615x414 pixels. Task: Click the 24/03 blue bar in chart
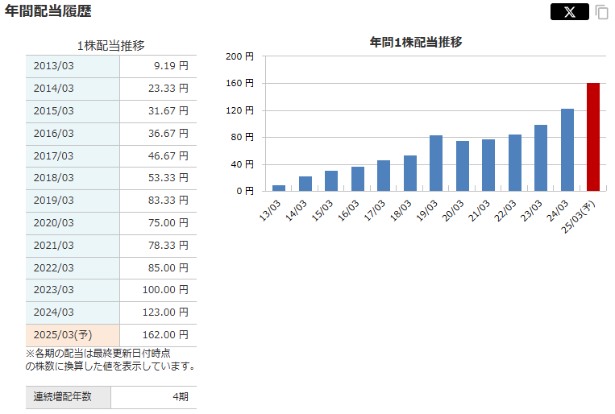(x=567, y=150)
